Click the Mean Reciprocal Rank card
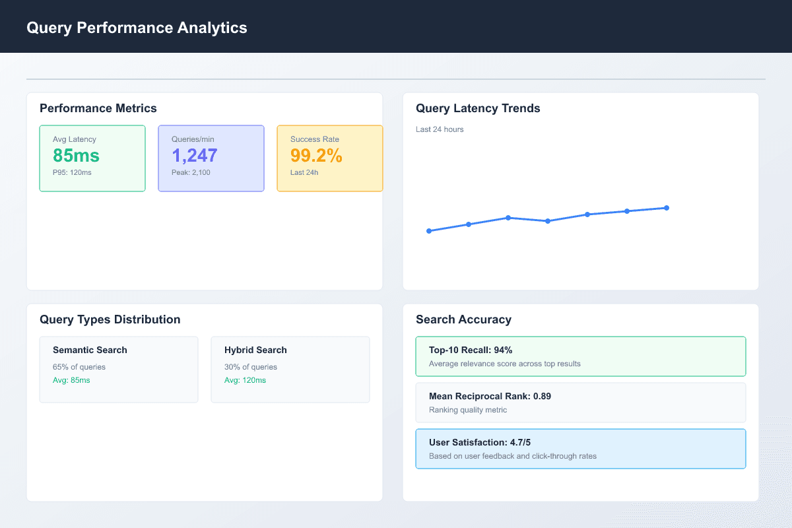Screen dimensions: 792x528 pyautogui.click(x=580, y=402)
